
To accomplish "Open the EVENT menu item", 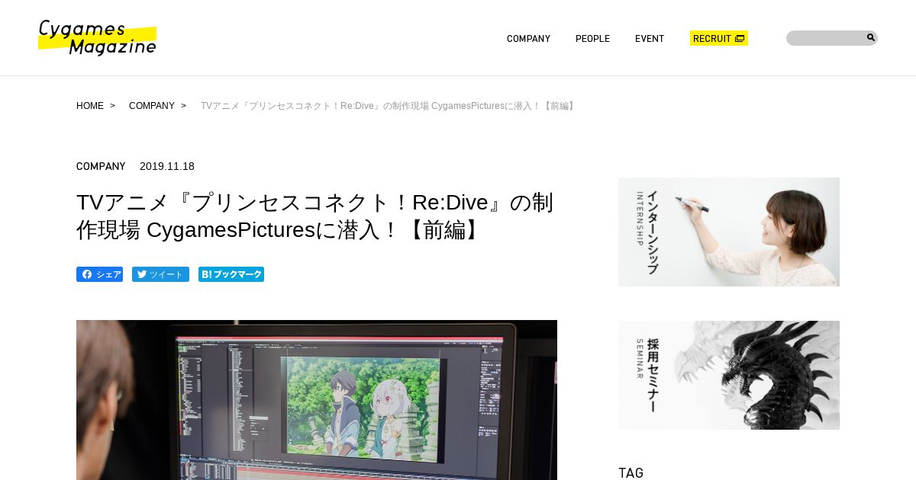I will (x=650, y=39).
